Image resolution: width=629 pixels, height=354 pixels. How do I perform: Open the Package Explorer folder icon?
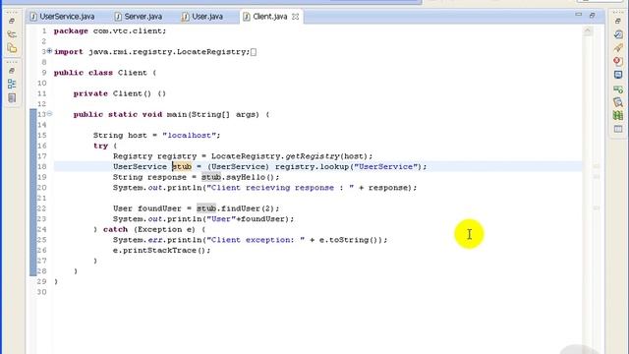click(x=12, y=48)
